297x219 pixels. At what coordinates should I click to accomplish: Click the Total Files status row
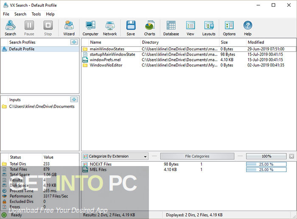pos(40,169)
